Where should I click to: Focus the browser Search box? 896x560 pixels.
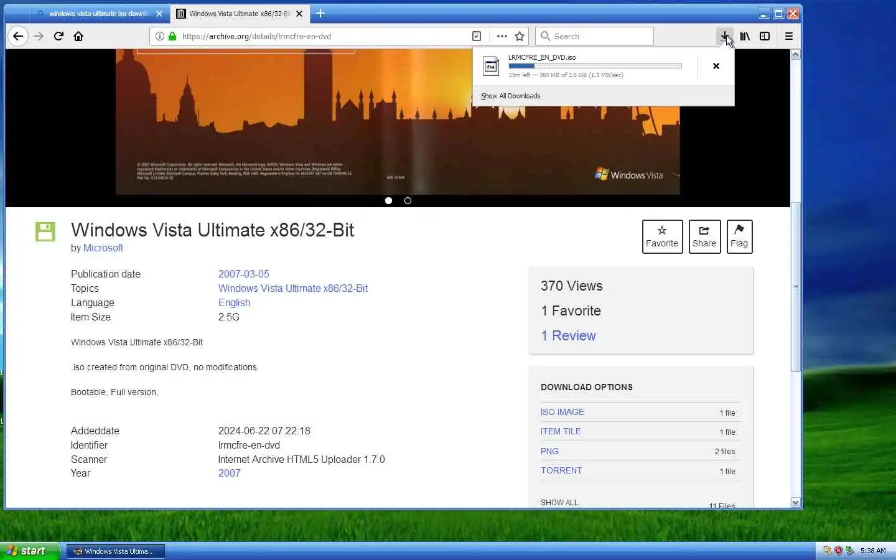[594, 36]
